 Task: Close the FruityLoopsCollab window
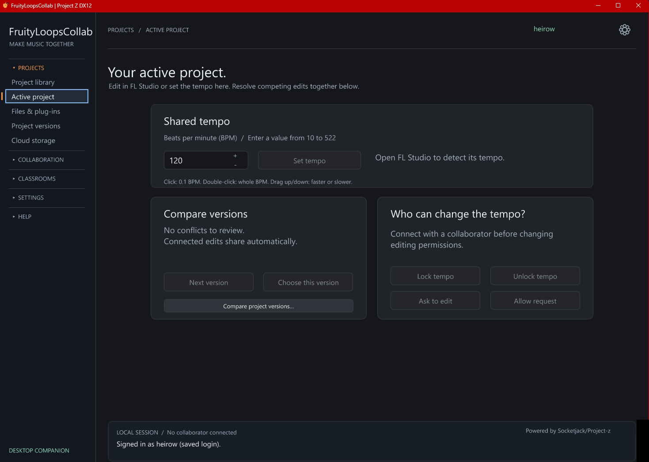coord(638,6)
